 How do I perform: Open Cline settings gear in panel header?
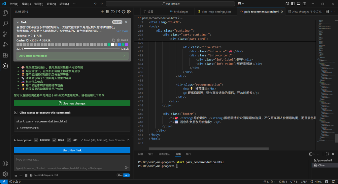[129, 12]
